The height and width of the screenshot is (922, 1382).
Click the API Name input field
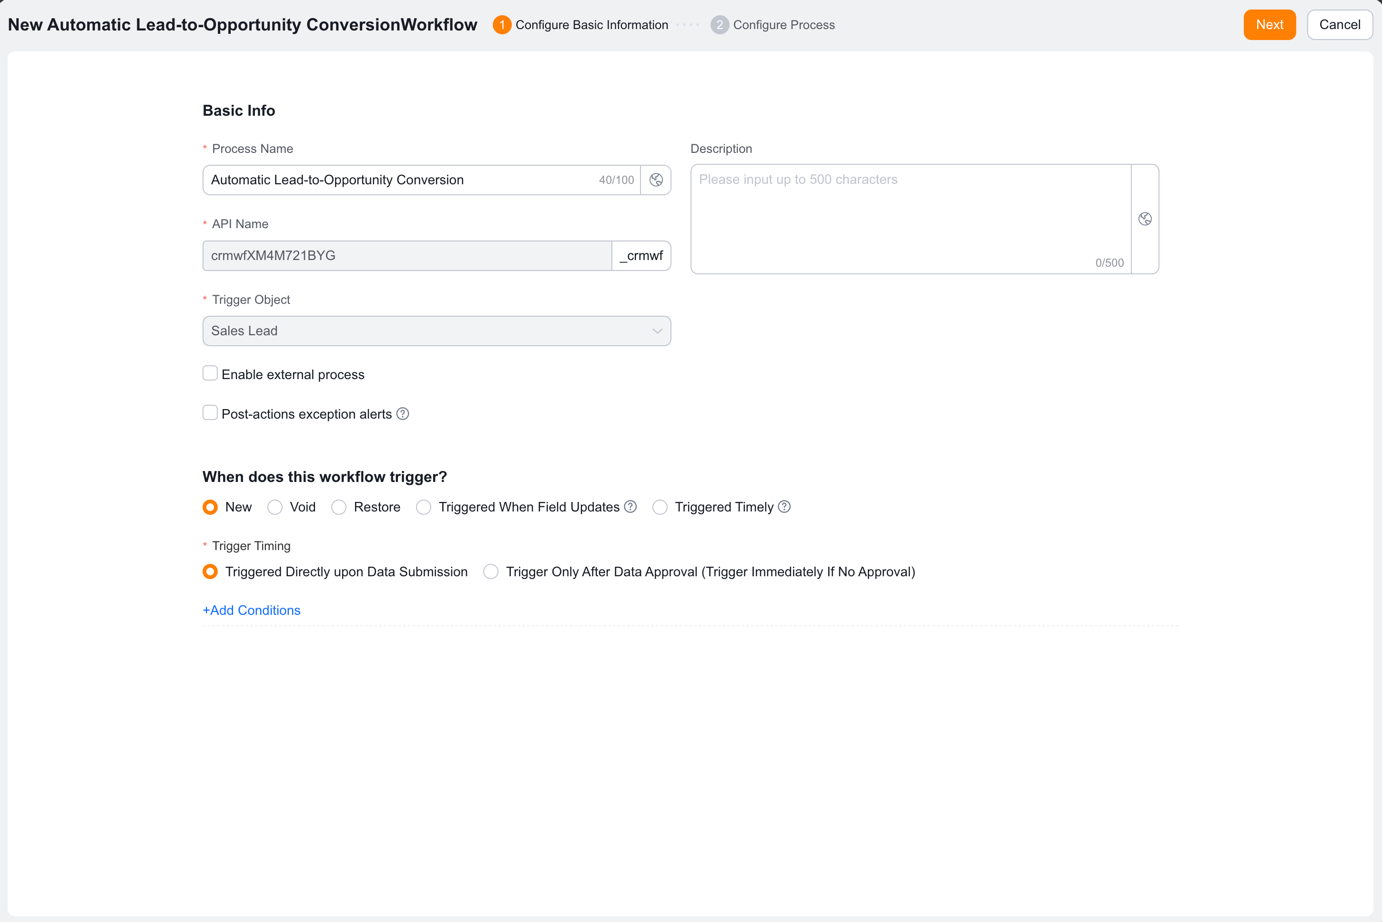point(407,256)
